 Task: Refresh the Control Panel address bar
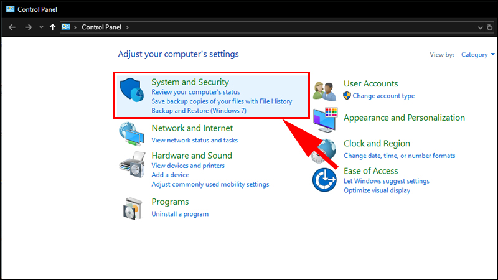492,27
